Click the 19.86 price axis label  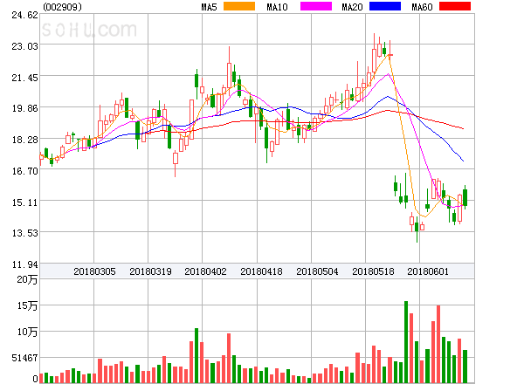[x=24, y=108]
